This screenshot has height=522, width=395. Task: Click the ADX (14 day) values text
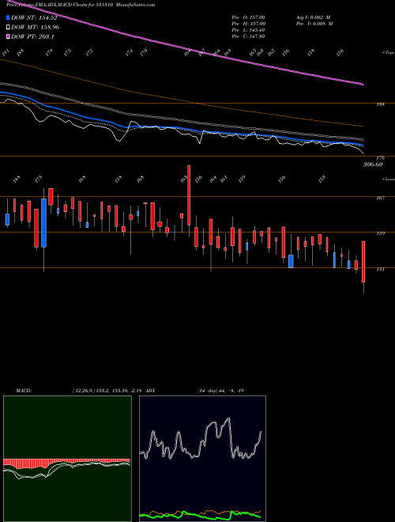pyautogui.click(x=220, y=391)
